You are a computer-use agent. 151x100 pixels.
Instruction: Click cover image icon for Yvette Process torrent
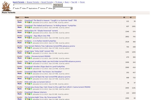pos(29,58)
